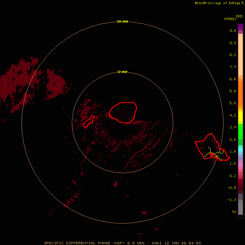Click the 8.2 value on the color scale

(x=233, y=55)
